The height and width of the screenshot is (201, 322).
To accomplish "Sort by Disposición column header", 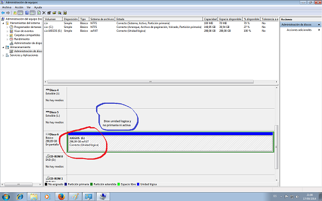I will [x=70, y=19].
